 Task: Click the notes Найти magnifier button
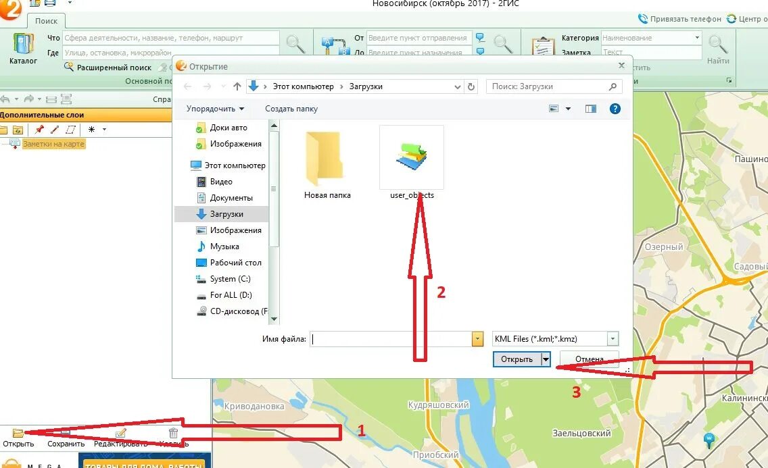point(718,49)
